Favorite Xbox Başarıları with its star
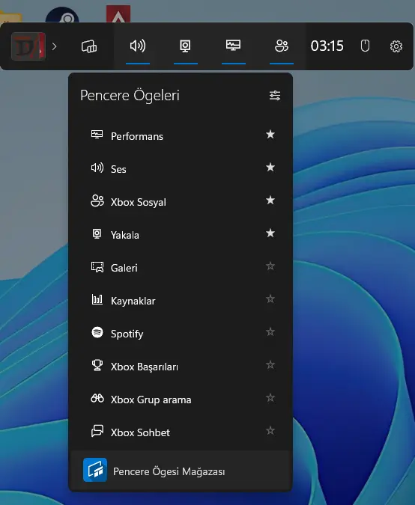Screen dimensions: 415x505 pyautogui.click(x=270, y=364)
